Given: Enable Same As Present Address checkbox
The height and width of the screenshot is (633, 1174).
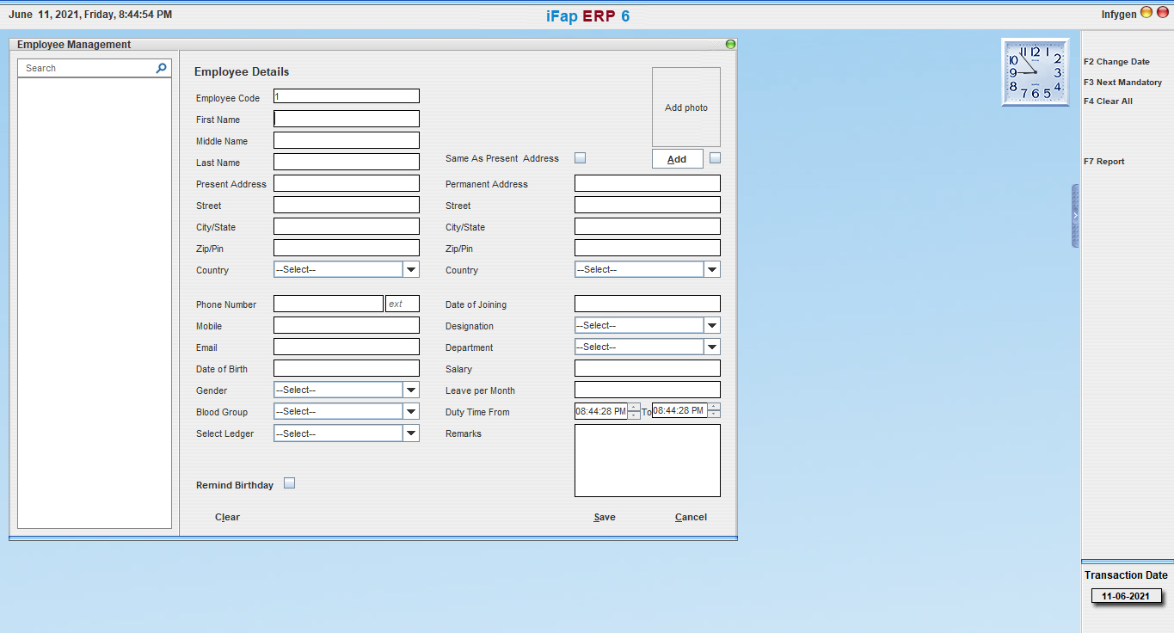Looking at the screenshot, I should click(x=581, y=158).
